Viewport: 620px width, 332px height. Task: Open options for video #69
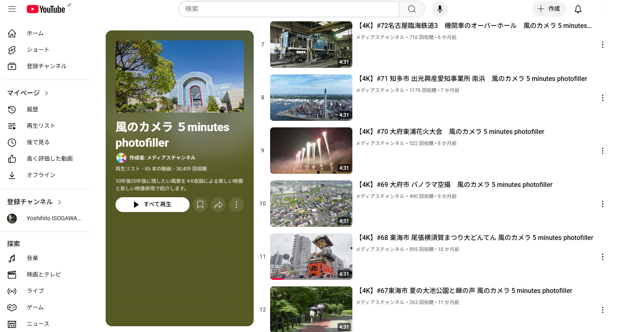(602, 204)
